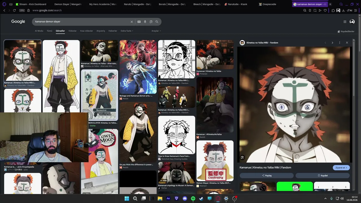Submit search with the magnifier icon
The width and height of the screenshot is (361, 203).
[x=157, y=22]
